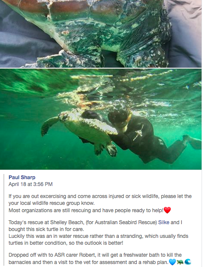Image resolution: width=205 pixels, height=267 pixels.
Task: Click the sentence starting If you are out excercising
Action: (x=100, y=200)
